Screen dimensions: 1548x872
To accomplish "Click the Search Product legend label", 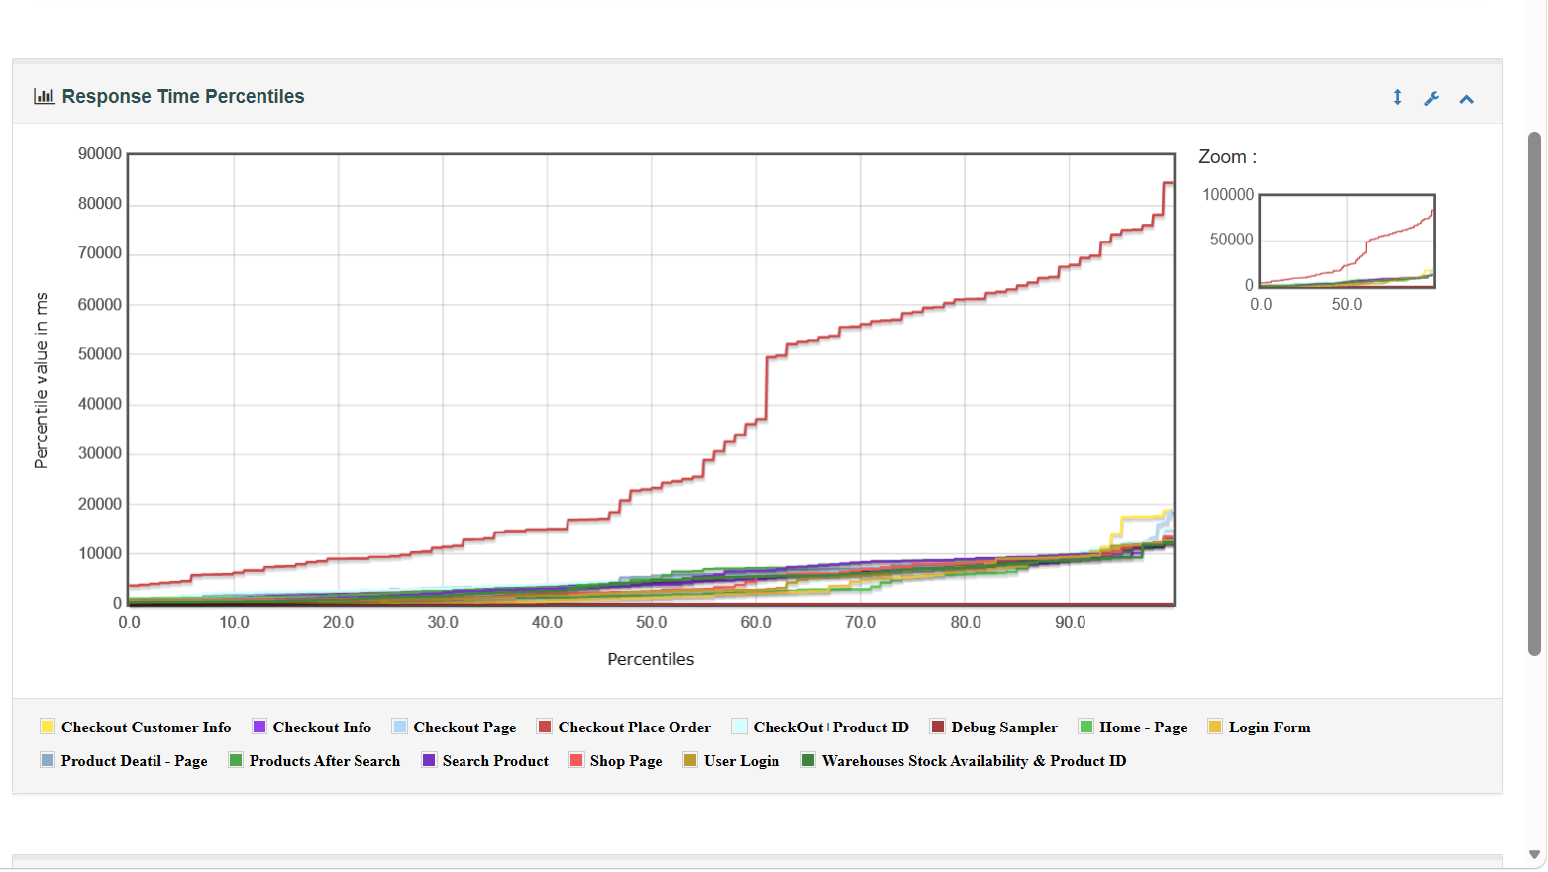I will [x=496, y=761].
